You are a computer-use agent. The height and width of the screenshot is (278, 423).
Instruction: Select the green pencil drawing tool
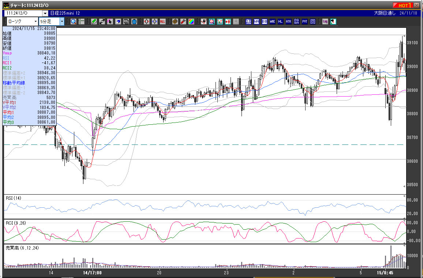(94, 22)
